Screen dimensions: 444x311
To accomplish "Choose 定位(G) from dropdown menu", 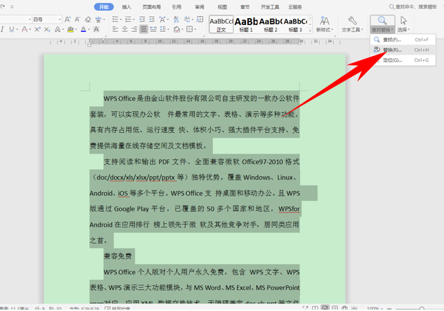I will [403, 60].
